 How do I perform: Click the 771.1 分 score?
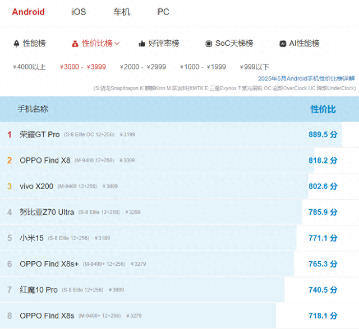[323, 238]
